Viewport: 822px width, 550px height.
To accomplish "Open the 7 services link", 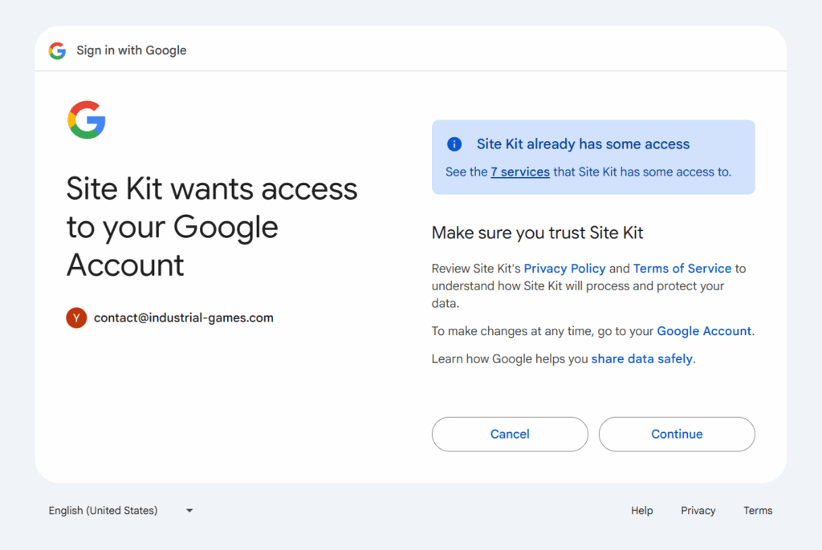I will click(x=520, y=172).
